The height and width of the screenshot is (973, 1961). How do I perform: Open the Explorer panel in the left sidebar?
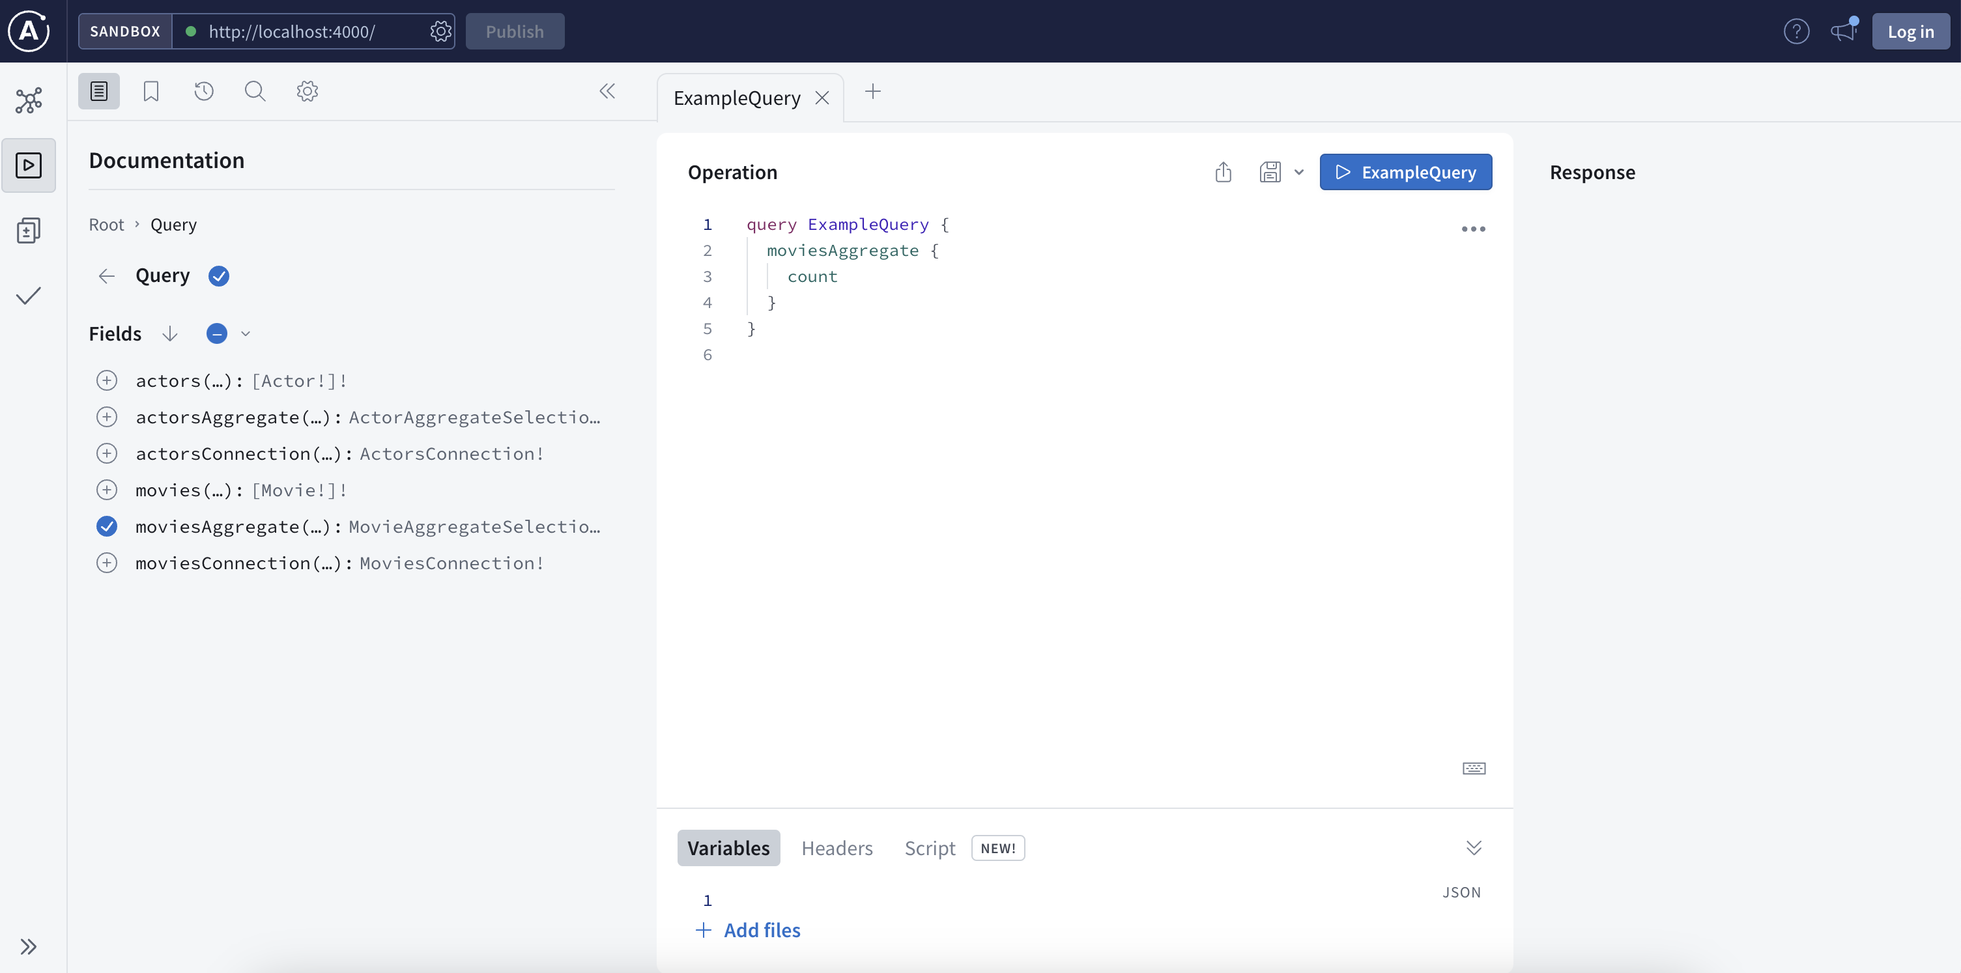click(29, 165)
